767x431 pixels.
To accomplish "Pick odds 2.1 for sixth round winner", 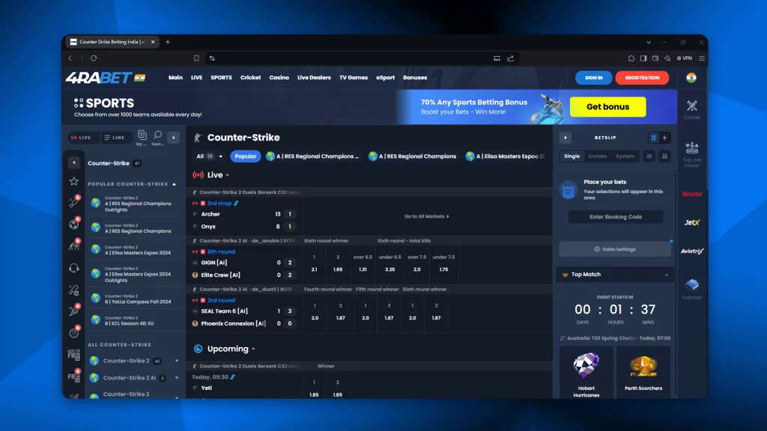I will (314, 269).
